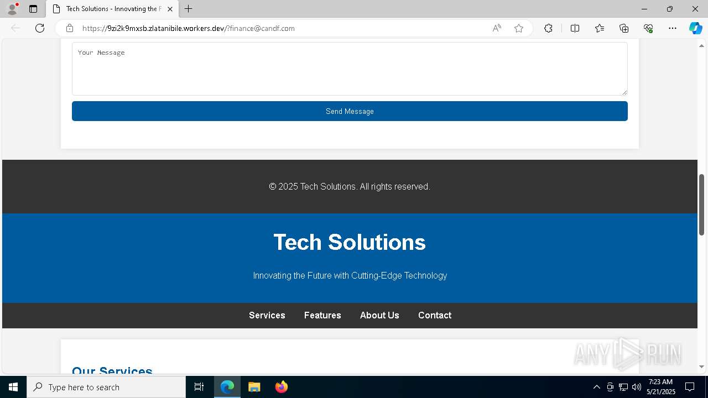The width and height of the screenshot is (708, 398).
Task: Select the address bar URL
Action: (189, 28)
